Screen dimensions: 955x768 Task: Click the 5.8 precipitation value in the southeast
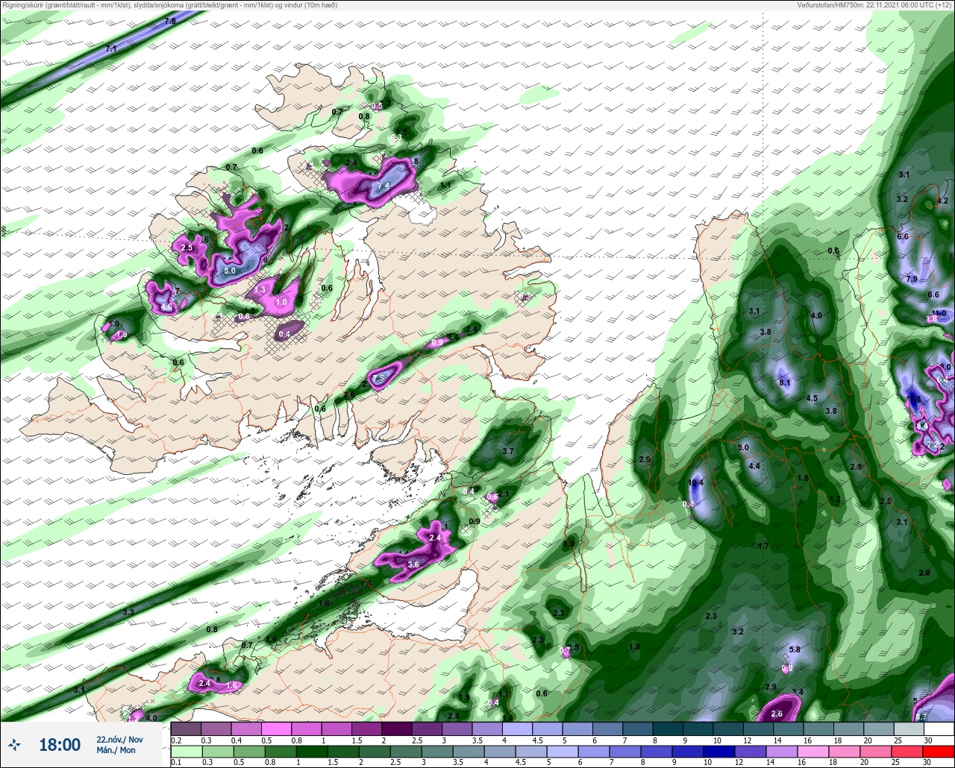(795, 649)
